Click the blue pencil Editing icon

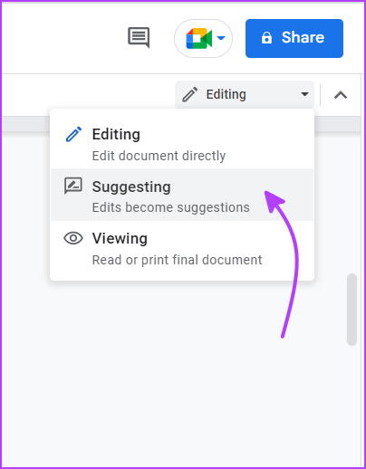73,134
